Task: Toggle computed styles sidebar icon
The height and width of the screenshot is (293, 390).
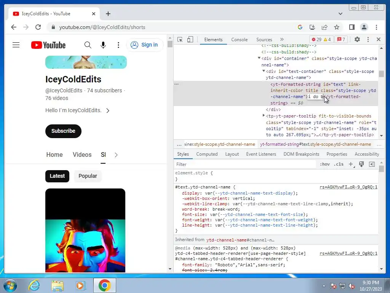Action: (x=372, y=164)
